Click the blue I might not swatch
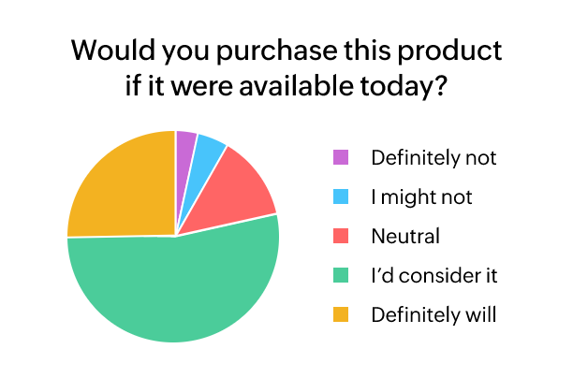The width and height of the screenshot is (573, 378). pyautogui.click(x=341, y=196)
